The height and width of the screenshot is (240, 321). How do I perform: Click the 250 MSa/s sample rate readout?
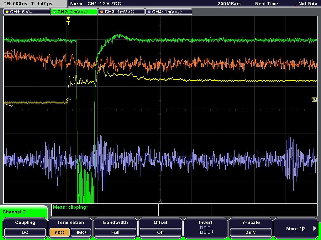coord(229,4)
